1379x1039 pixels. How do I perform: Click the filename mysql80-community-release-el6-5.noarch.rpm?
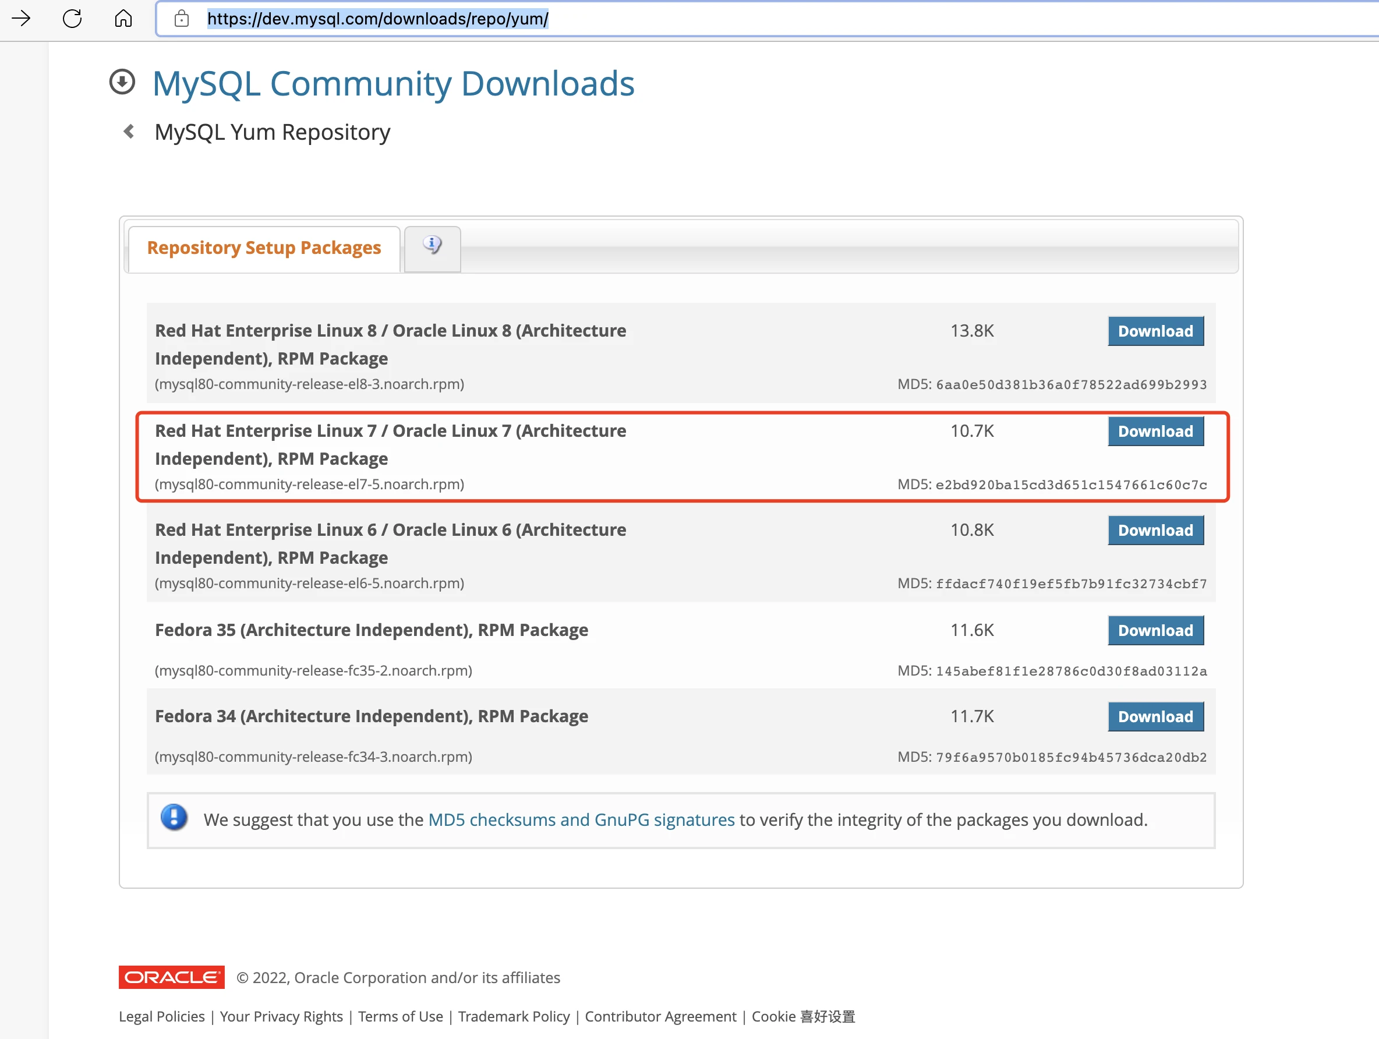pos(309,584)
